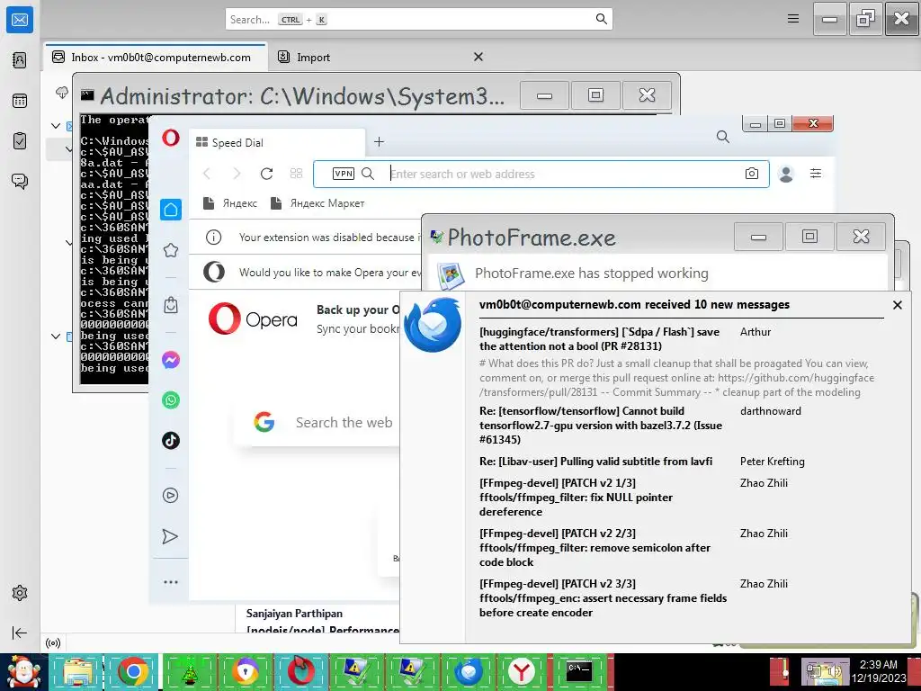Click extension disabled info icon
Screen dimensions: 921x691
click(214, 237)
